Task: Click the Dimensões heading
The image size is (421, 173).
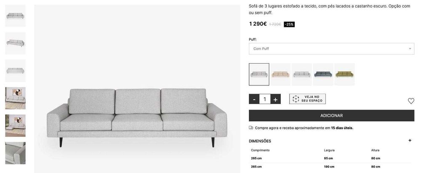Action: 260,141
